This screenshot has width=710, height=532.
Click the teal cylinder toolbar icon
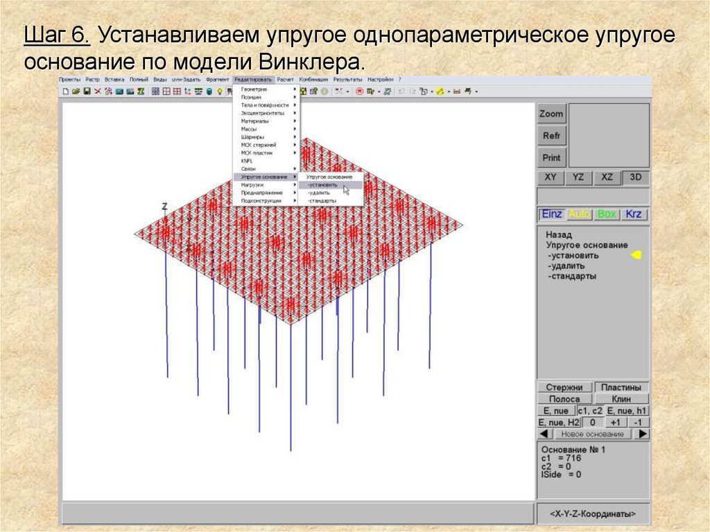pyautogui.click(x=209, y=92)
